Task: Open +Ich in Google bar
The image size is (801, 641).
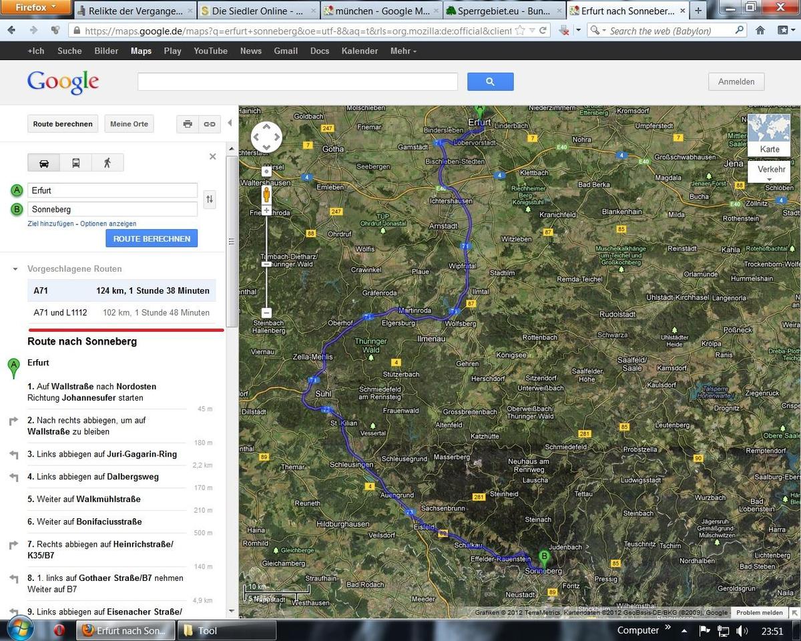Action: (36, 51)
